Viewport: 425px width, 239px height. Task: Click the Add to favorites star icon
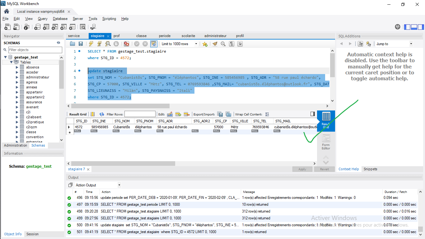tap(205, 44)
